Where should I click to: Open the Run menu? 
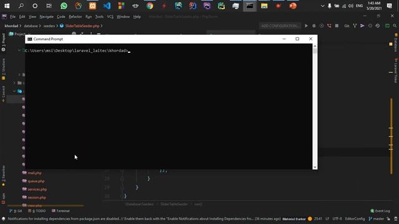click(89, 17)
